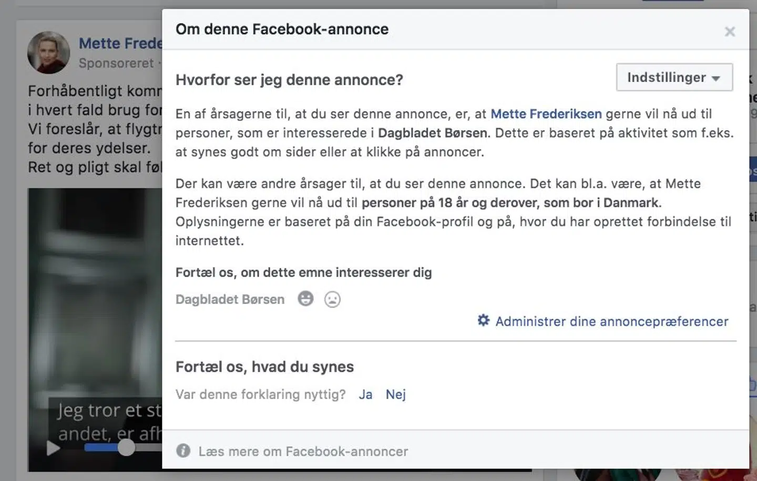Open Mette Frederiksen's profile picture

[48, 53]
